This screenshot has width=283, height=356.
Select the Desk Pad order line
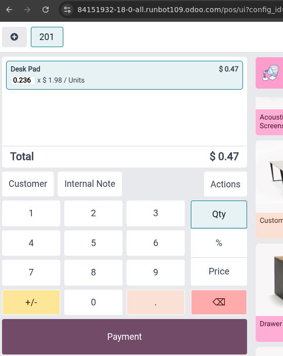click(x=125, y=75)
